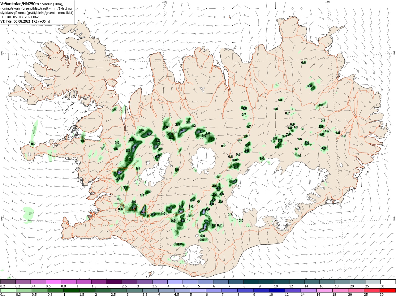Click the upper legend swatch between 8 and 9
The height and width of the screenshot is (297, 396).
(252, 282)
